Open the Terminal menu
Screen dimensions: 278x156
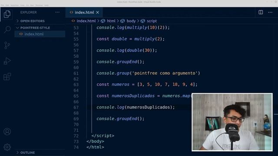coord(39,5)
